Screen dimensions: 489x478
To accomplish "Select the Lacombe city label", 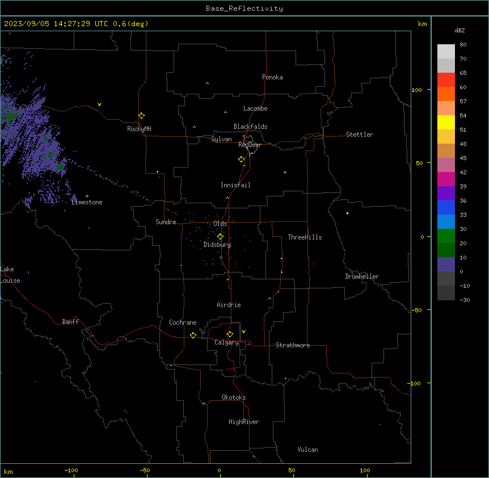I will tap(255, 108).
